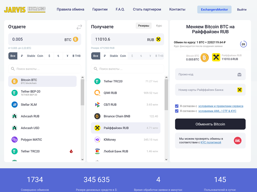Switch the receive list to Курс view
257x192 pixels.
coord(159,26)
